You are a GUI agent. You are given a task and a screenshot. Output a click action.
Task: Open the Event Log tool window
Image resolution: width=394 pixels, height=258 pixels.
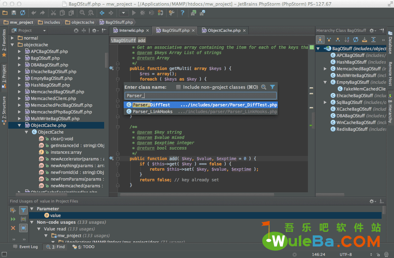click(x=26, y=247)
